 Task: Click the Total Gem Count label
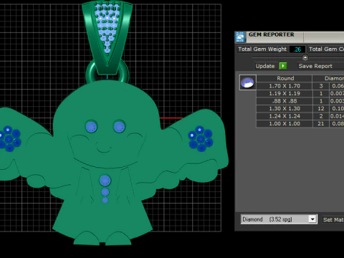tap(326, 49)
